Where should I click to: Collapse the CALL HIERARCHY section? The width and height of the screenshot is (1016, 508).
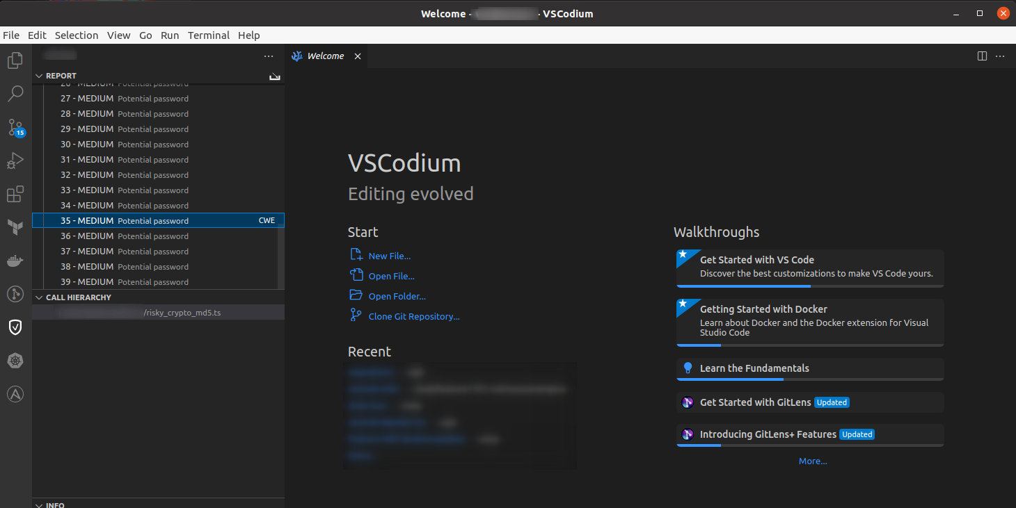point(40,297)
